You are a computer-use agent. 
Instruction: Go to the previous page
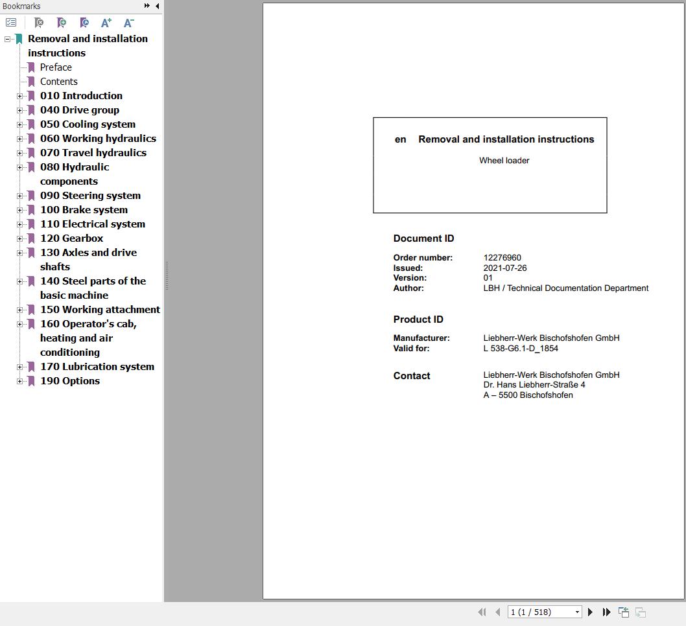[497, 612]
